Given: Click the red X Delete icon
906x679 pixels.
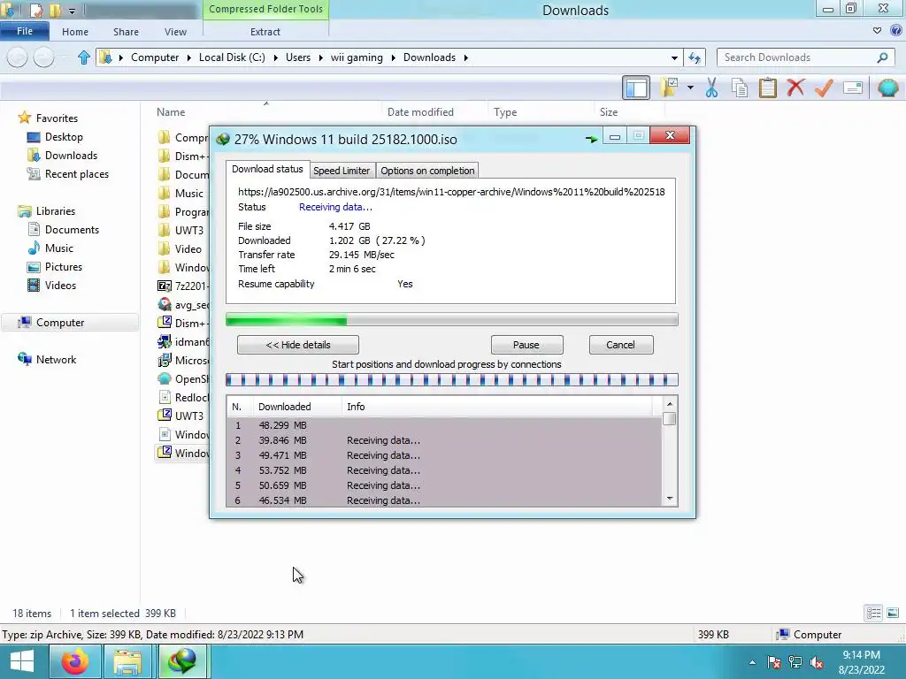Looking at the screenshot, I should pos(795,88).
